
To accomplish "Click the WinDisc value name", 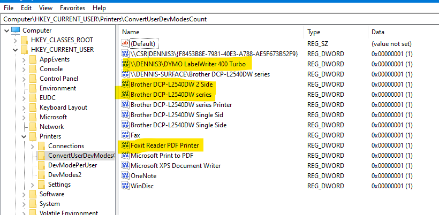I will coord(142,186).
